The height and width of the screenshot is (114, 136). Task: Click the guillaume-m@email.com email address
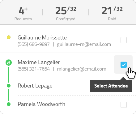tap(84, 44)
